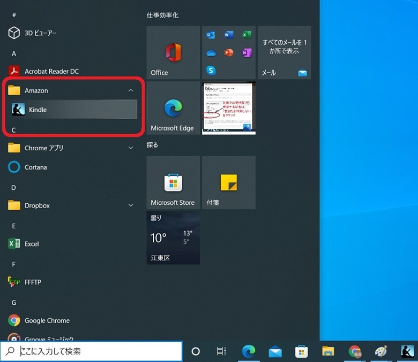Open Kindle from the taskbar
Viewport: 418px width, 362px height.
tap(408, 351)
